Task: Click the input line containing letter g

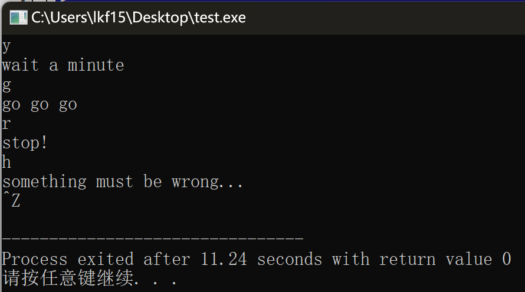Action: click(6, 85)
